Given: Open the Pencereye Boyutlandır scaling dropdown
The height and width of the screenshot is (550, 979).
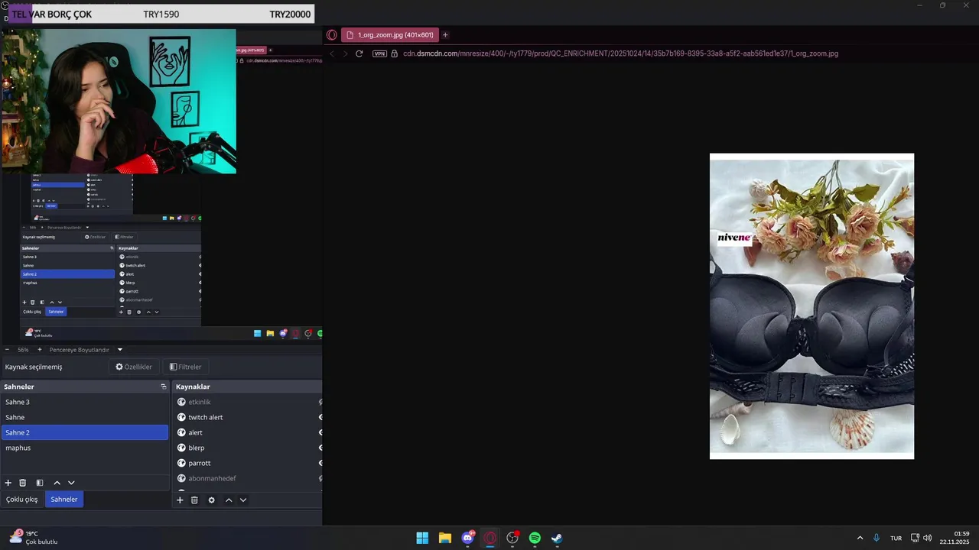Looking at the screenshot, I should point(86,350).
